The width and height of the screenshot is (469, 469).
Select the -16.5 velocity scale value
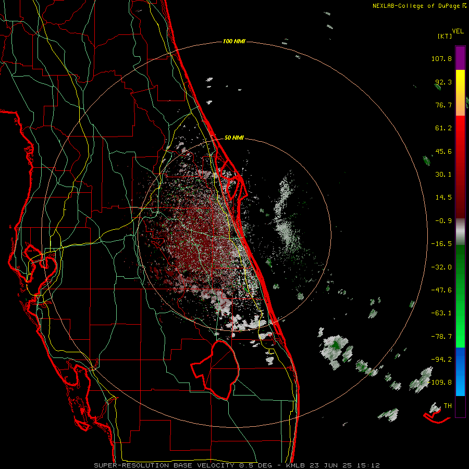[441, 244]
